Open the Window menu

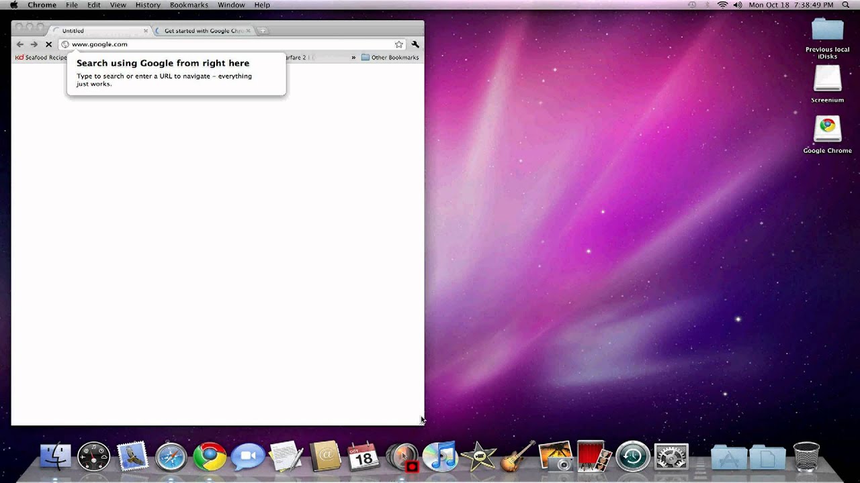point(231,5)
